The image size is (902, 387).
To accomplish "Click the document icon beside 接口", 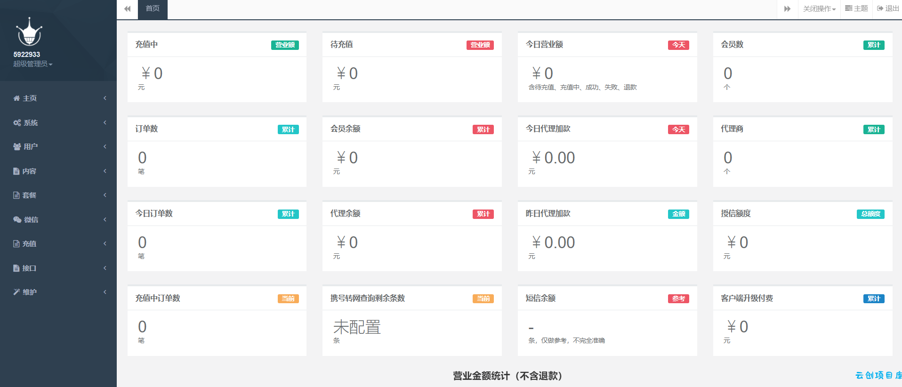I will pos(16,268).
